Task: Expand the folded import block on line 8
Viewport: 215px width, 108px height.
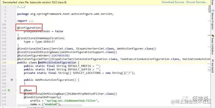Action: click(x=16, y=21)
